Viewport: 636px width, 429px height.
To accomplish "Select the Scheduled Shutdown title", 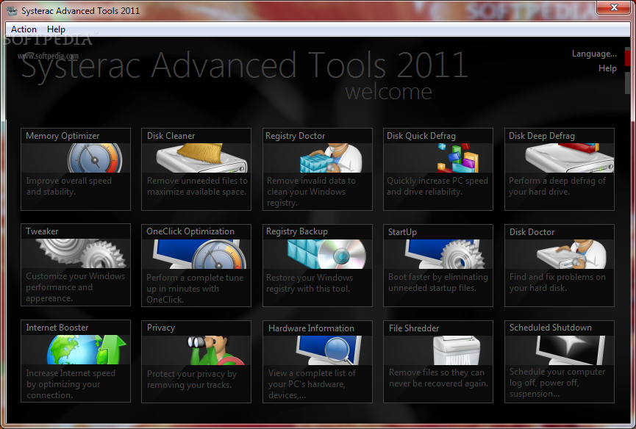I will [551, 328].
